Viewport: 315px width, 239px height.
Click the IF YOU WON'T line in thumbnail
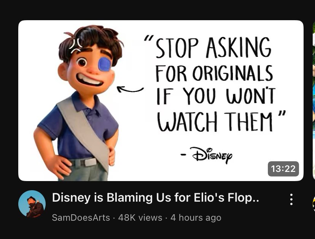(216, 96)
